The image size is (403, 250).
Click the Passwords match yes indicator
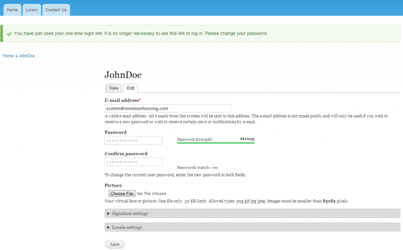click(x=197, y=167)
